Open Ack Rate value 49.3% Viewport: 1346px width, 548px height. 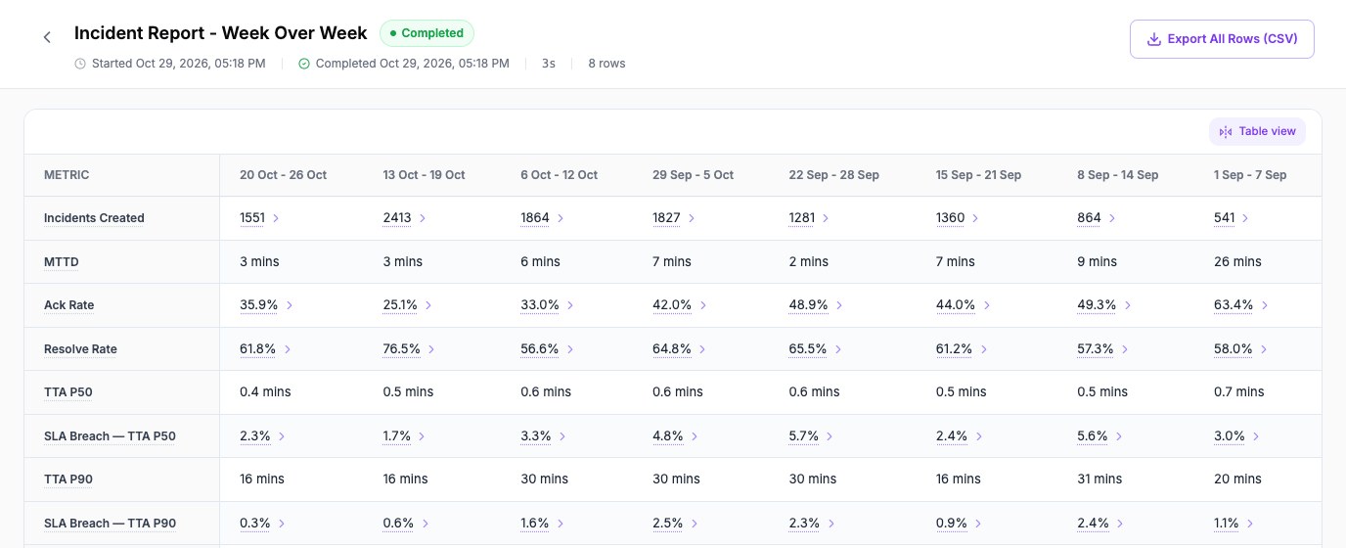1097,305
